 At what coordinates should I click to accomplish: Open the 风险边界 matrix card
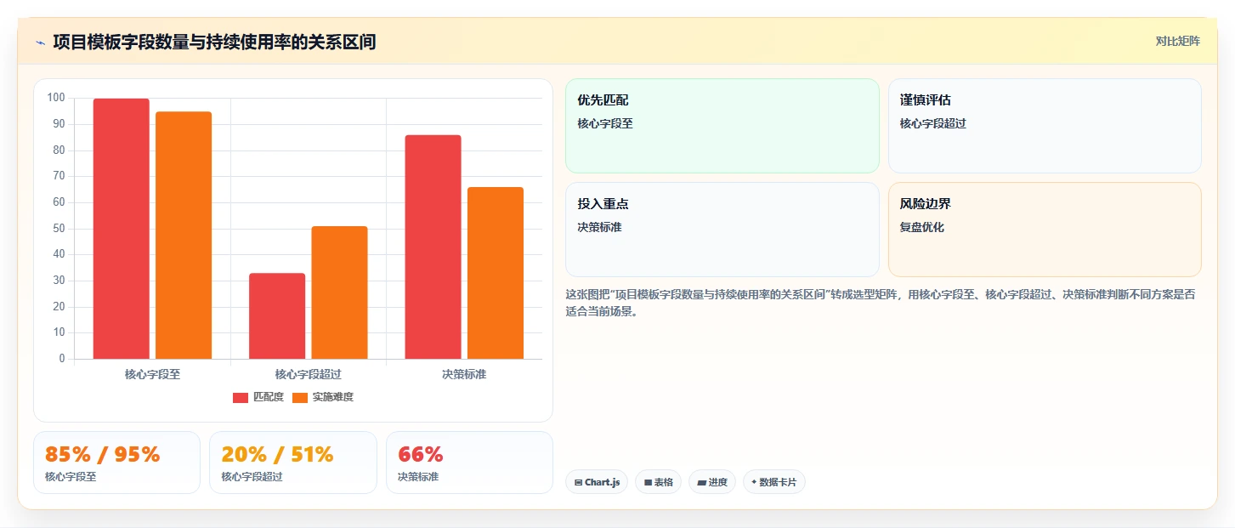click(x=1045, y=230)
